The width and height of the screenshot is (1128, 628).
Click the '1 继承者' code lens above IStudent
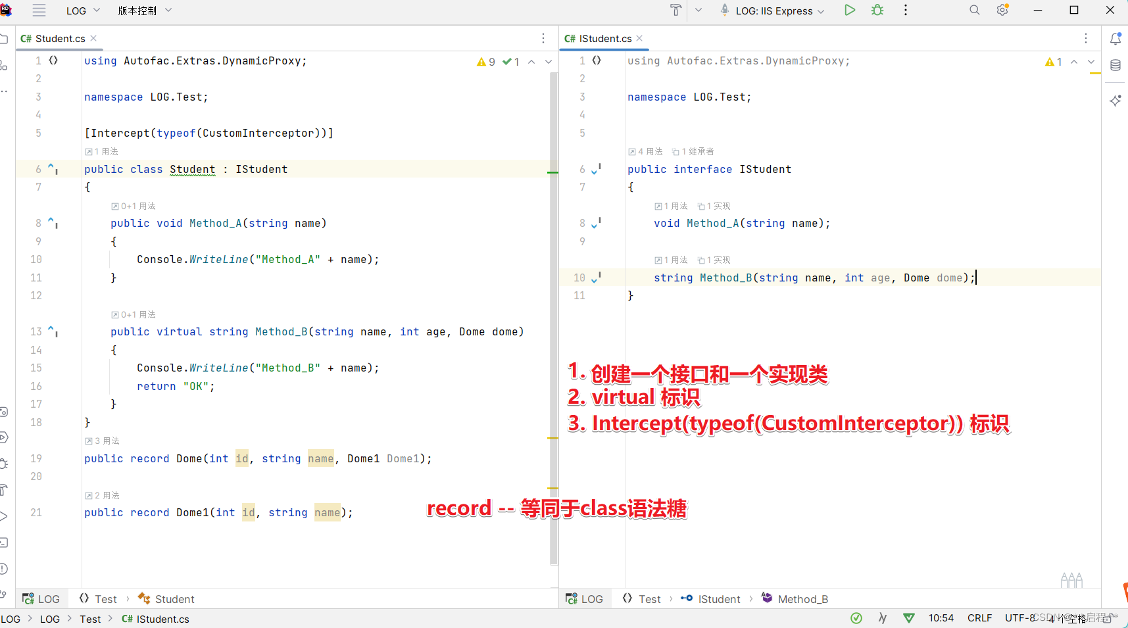tap(693, 151)
